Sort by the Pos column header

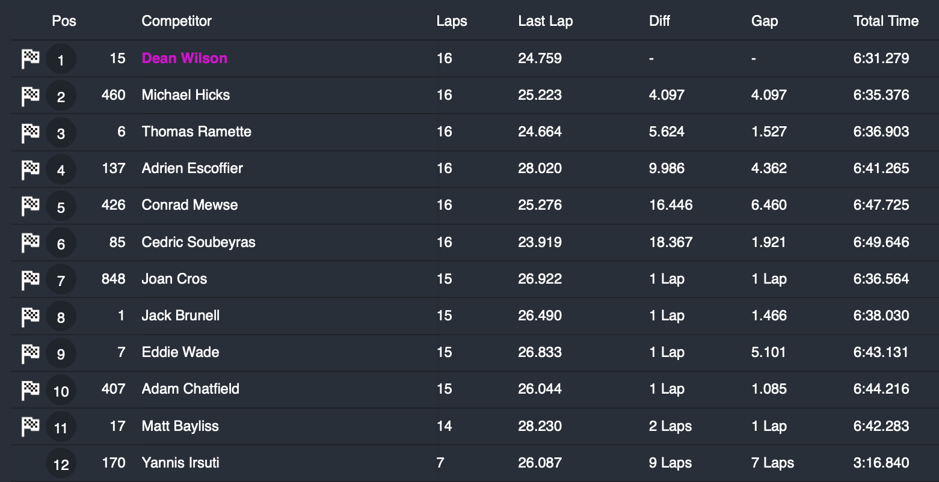[x=64, y=21]
